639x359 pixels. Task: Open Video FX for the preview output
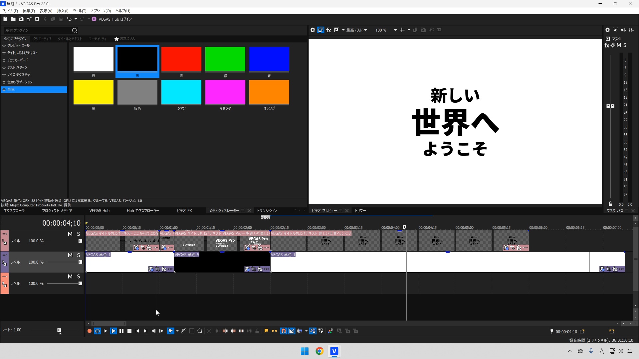click(328, 30)
